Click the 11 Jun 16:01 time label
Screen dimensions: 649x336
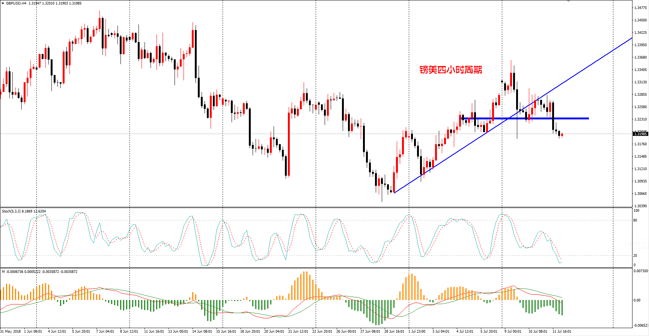click(154, 331)
